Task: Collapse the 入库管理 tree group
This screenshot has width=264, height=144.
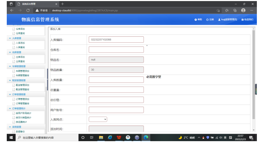Action: (10, 38)
